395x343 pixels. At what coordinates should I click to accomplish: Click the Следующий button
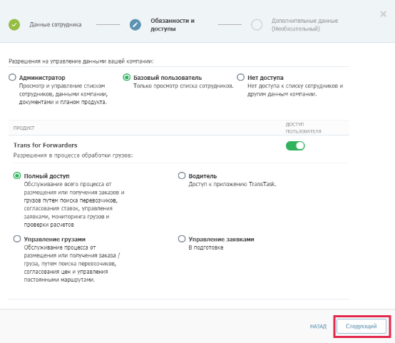pyautogui.click(x=361, y=327)
